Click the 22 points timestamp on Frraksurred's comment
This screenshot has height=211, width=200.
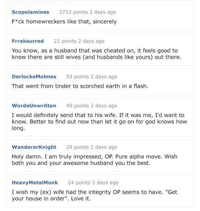pyautogui.click(x=79, y=41)
